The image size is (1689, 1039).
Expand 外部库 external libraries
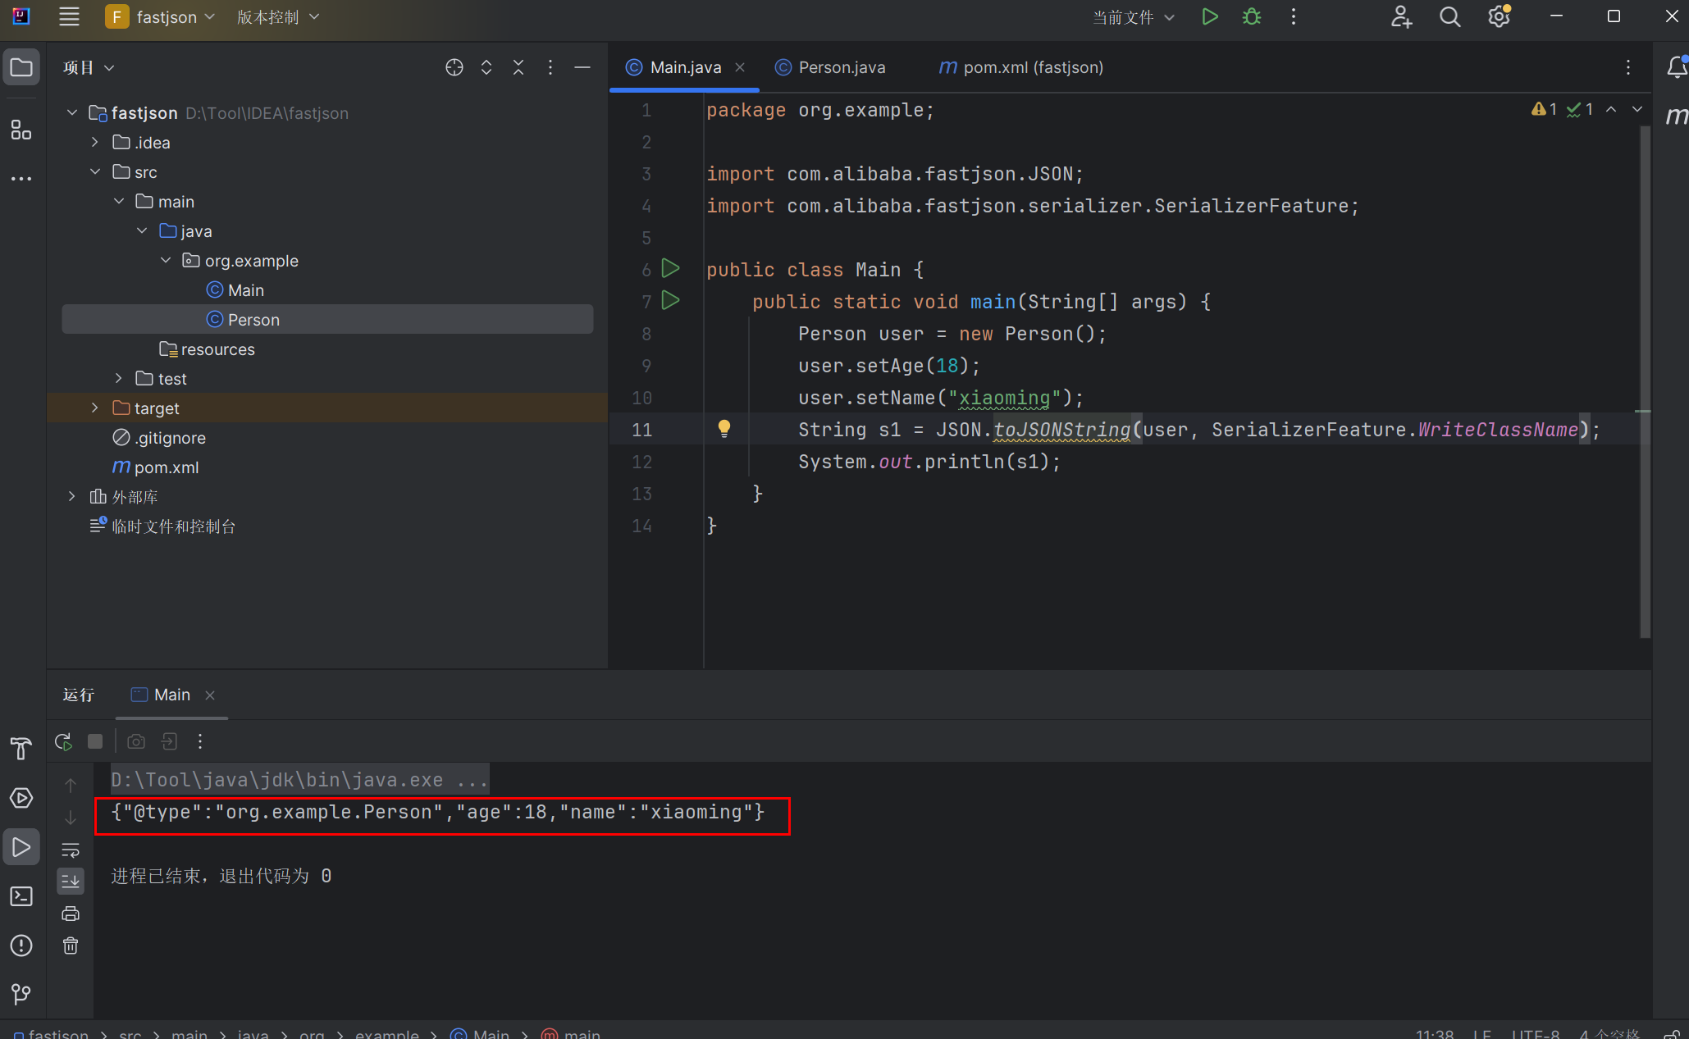pyautogui.click(x=72, y=496)
